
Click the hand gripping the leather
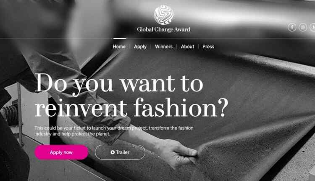pos(176,152)
